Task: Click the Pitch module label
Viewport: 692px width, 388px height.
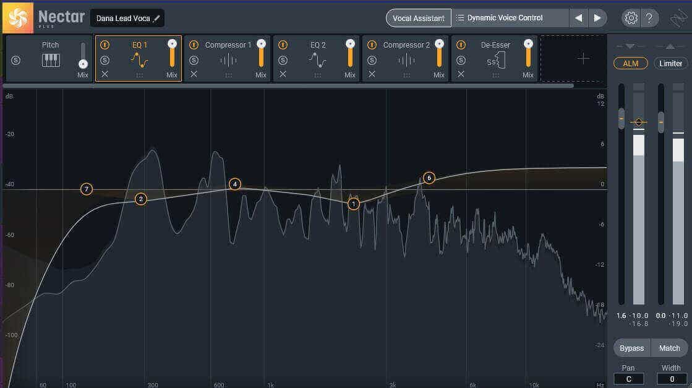Action: (x=50, y=45)
